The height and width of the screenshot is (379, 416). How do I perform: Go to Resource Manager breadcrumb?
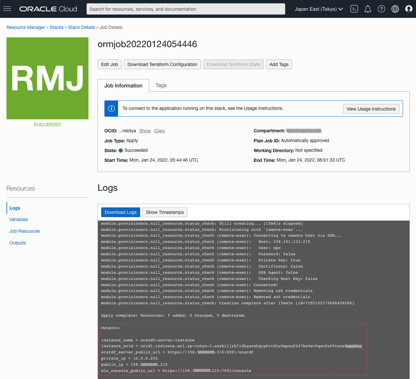26,27
